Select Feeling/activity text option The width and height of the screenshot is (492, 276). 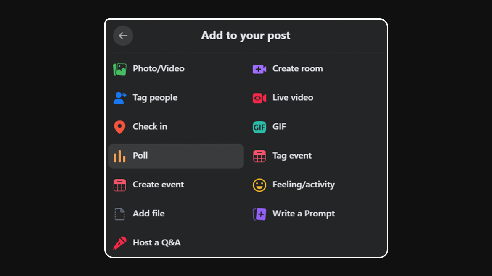point(304,185)
